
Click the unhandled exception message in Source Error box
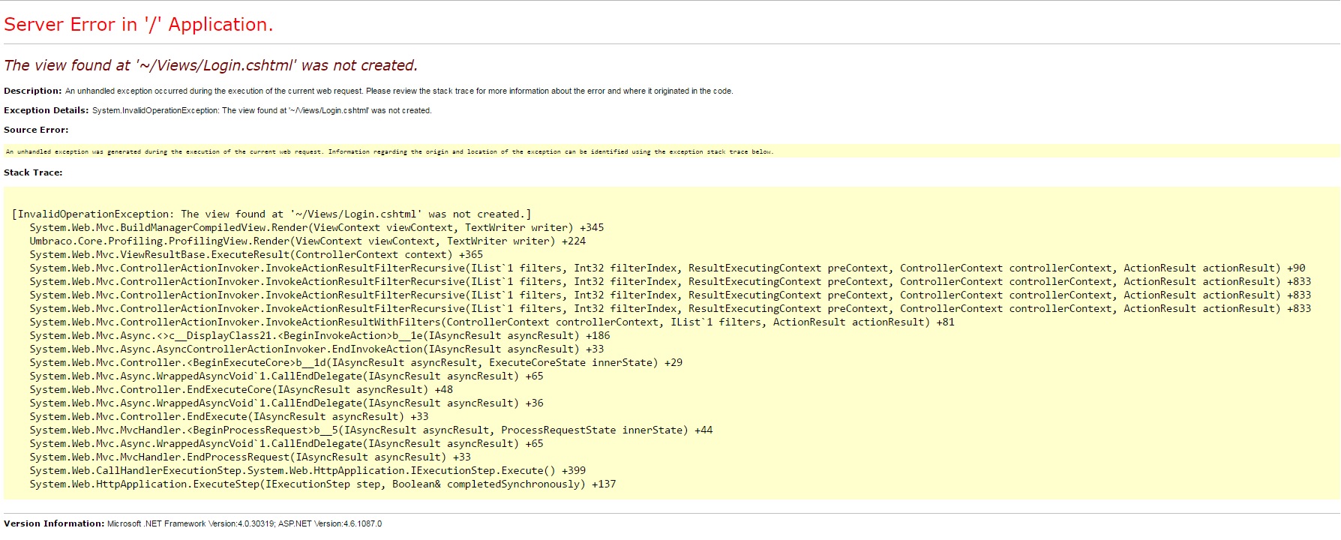[388, 151]
